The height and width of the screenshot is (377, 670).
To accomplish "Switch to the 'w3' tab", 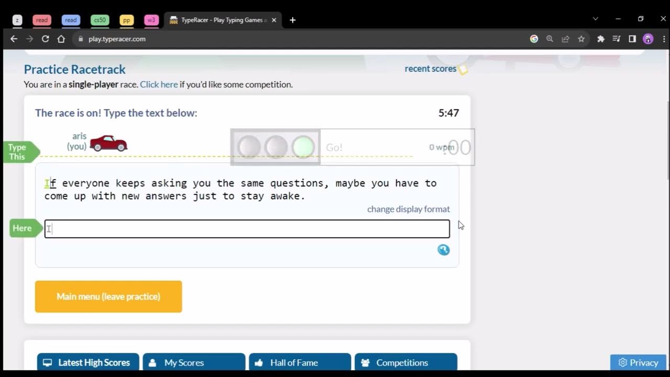I will [x=152, y=20].
